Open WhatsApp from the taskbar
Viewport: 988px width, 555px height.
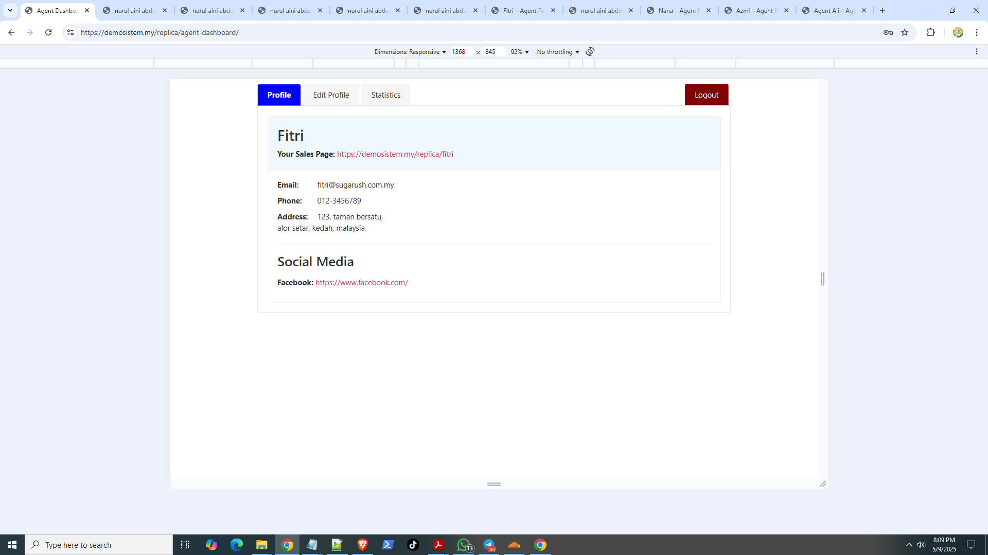coord(464,545)
